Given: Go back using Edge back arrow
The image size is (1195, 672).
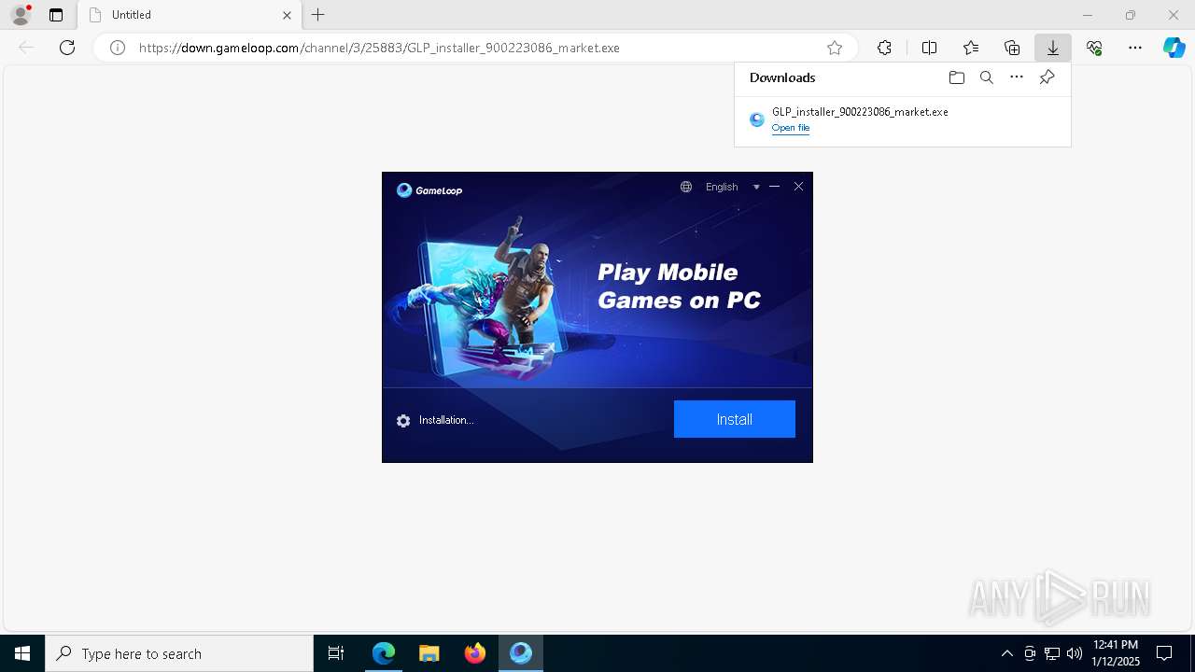Looking at the screenshot, I should click(x=26, y=48).
